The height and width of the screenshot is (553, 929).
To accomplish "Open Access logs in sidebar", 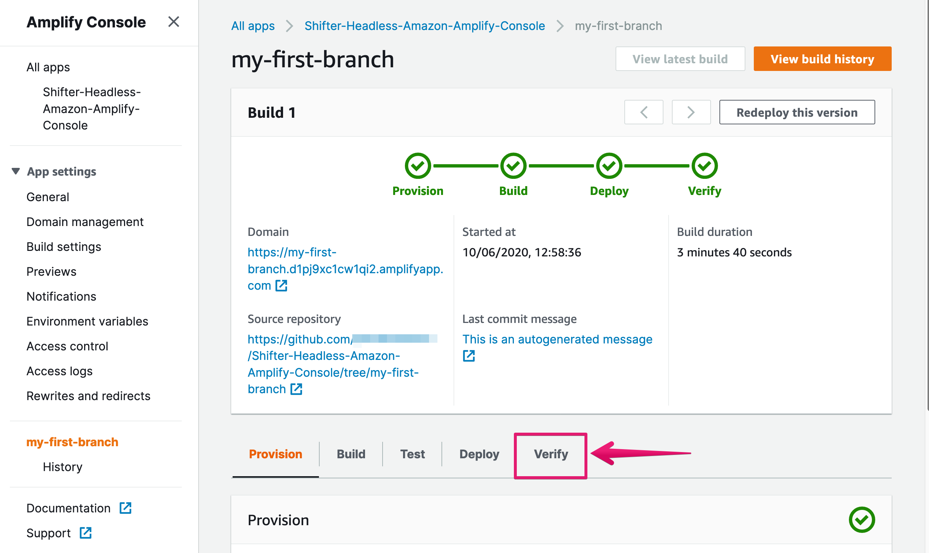I will tap(60, 372).
